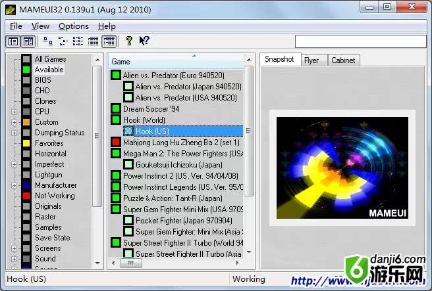Click folder tree scroll down arrow
Viewport: 432px width, 291px height.
[x=97, y=263]
